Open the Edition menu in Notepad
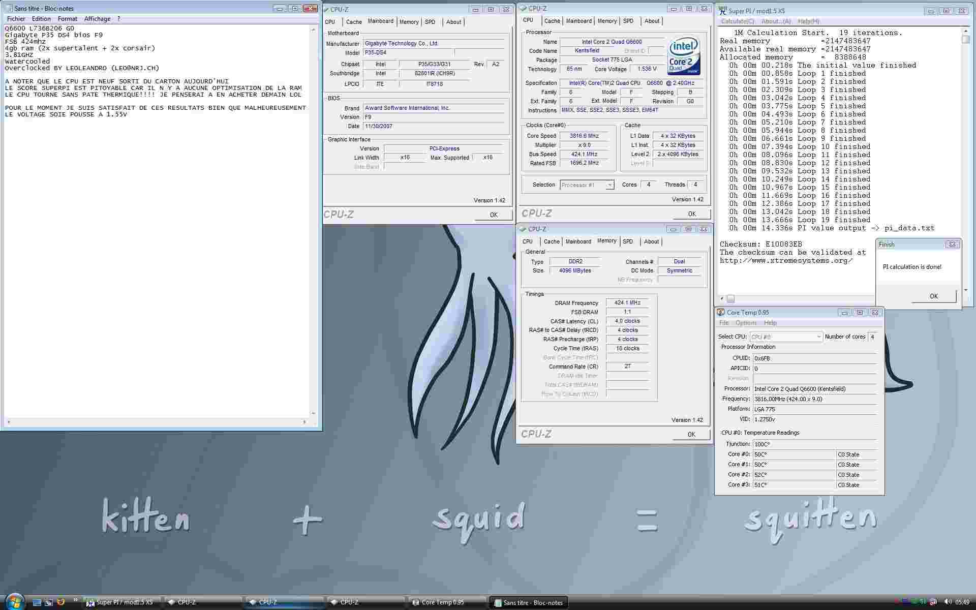The width and height of the screenshot is (976, 610). click(x=41, y=19)
